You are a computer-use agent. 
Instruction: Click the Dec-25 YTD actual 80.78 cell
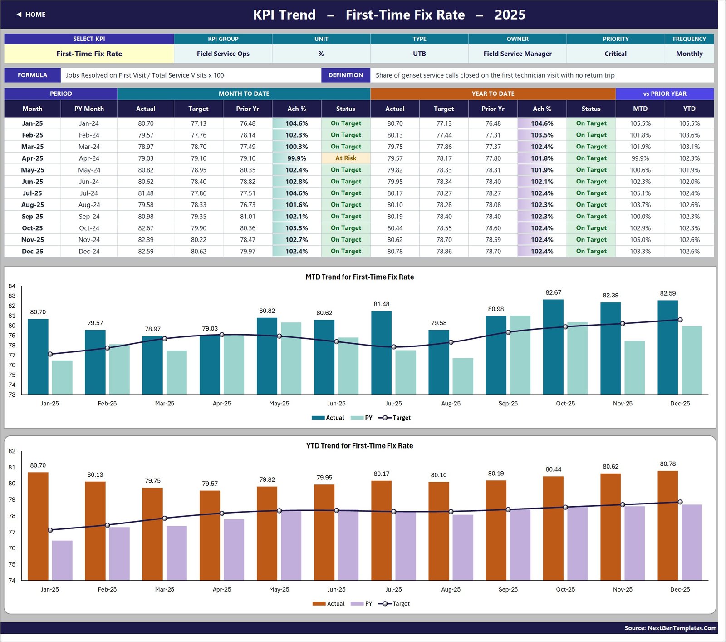(395, 251)
